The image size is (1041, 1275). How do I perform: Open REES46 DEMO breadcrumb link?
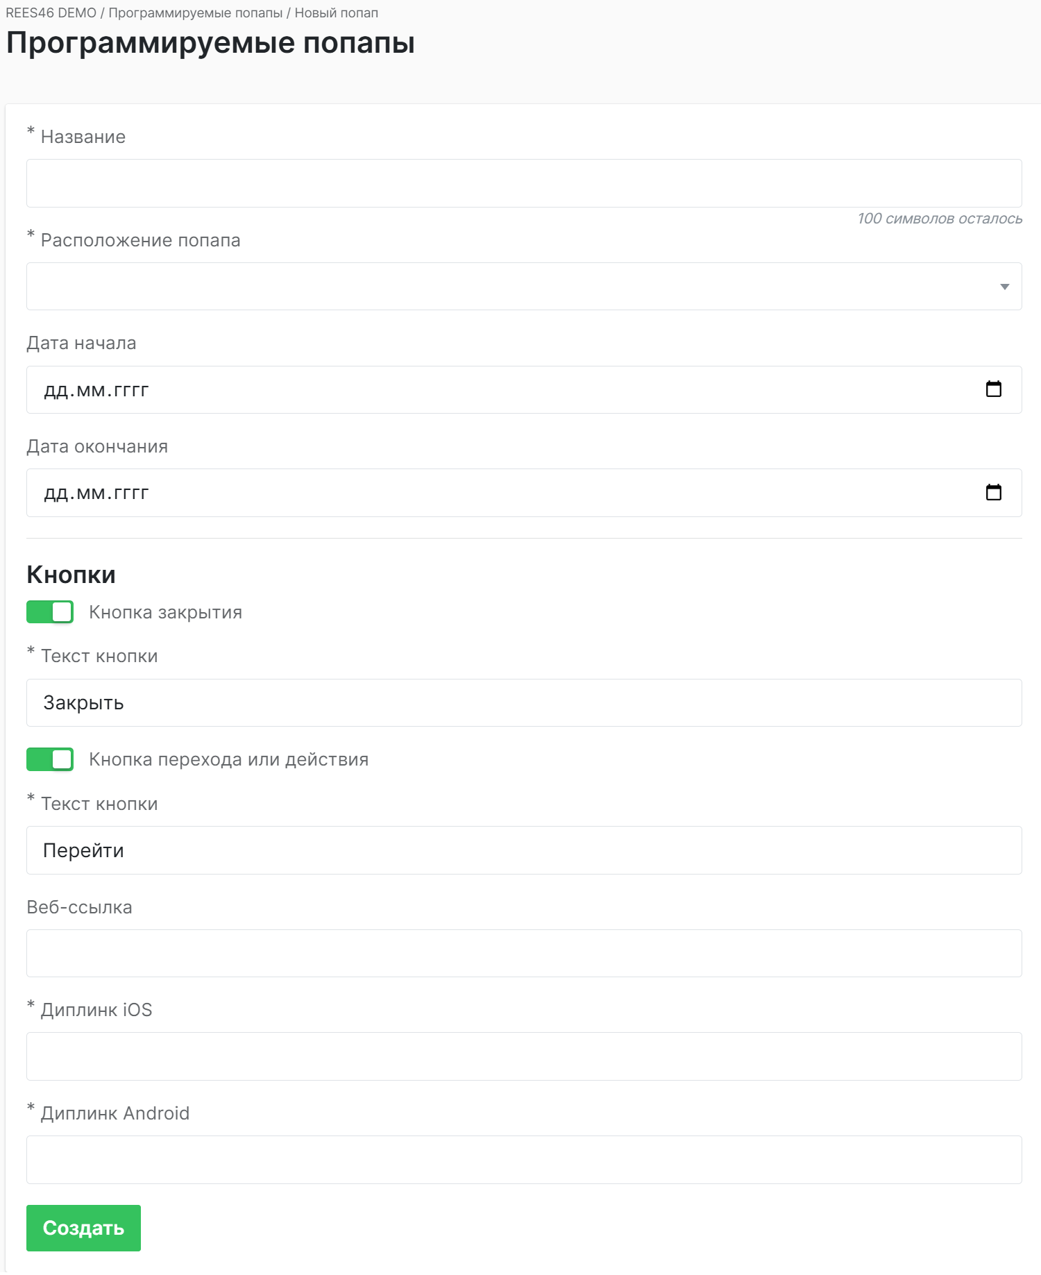pos(51,13)
